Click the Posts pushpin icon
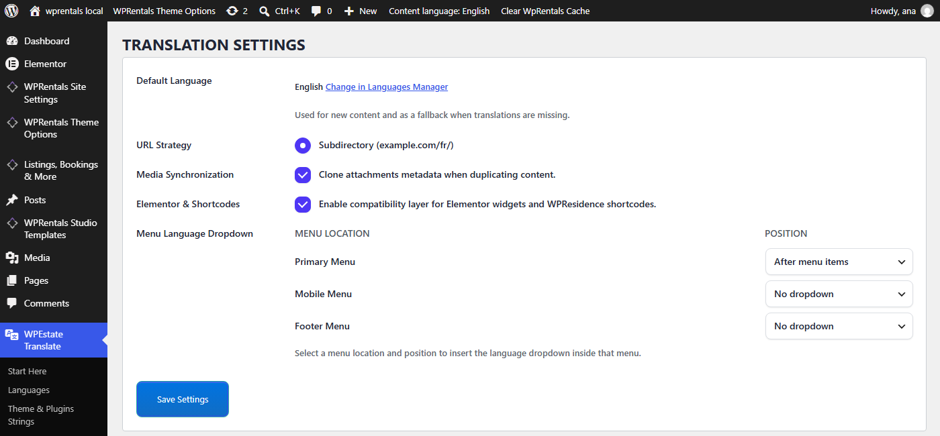This screenshot has height=436, width=940. click(x=11, y=200)
